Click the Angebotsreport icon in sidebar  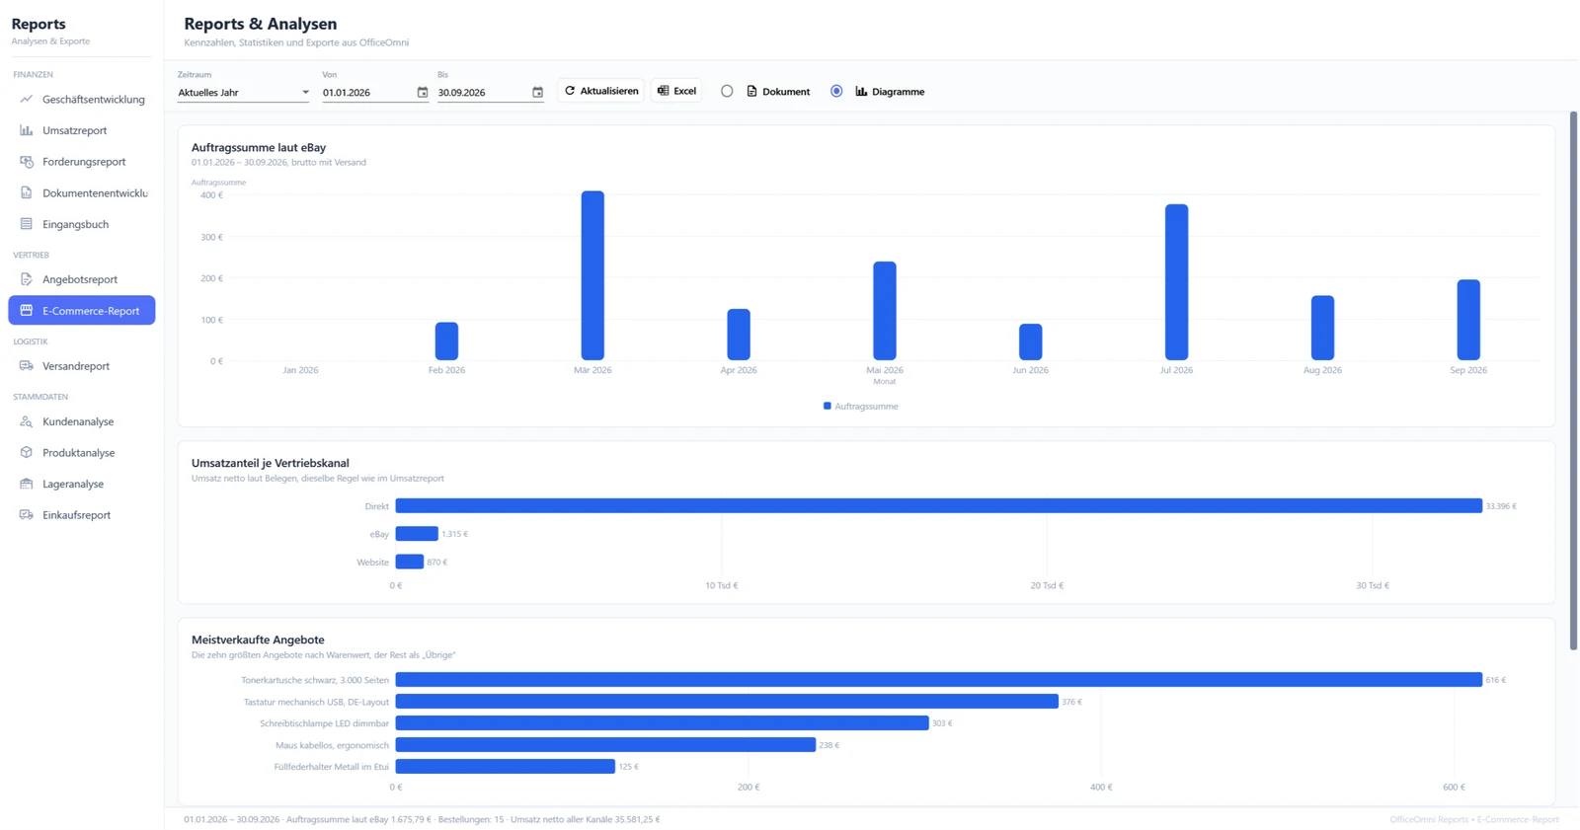pos(27,279)
